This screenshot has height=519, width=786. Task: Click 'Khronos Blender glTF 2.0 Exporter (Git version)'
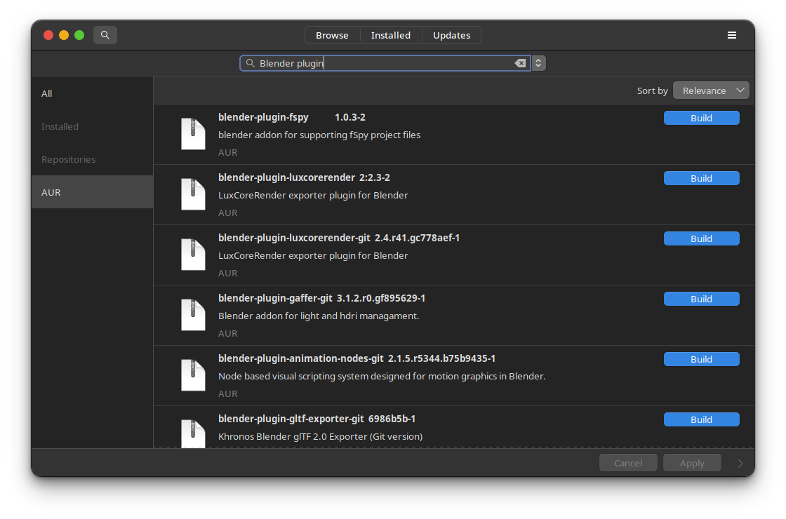320,436
